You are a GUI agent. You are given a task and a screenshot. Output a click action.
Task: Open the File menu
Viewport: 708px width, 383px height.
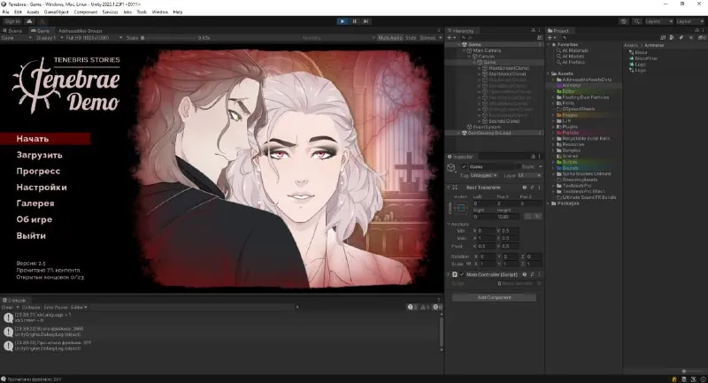[6, 12]
